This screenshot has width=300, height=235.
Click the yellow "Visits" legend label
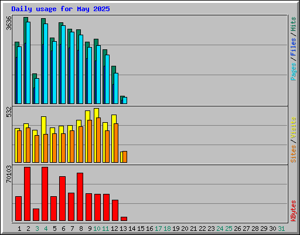(294, 127)
